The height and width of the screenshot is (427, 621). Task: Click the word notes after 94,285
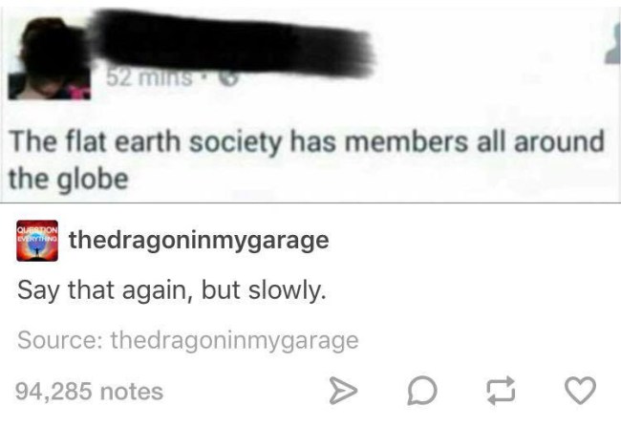(x=132, y=392)
